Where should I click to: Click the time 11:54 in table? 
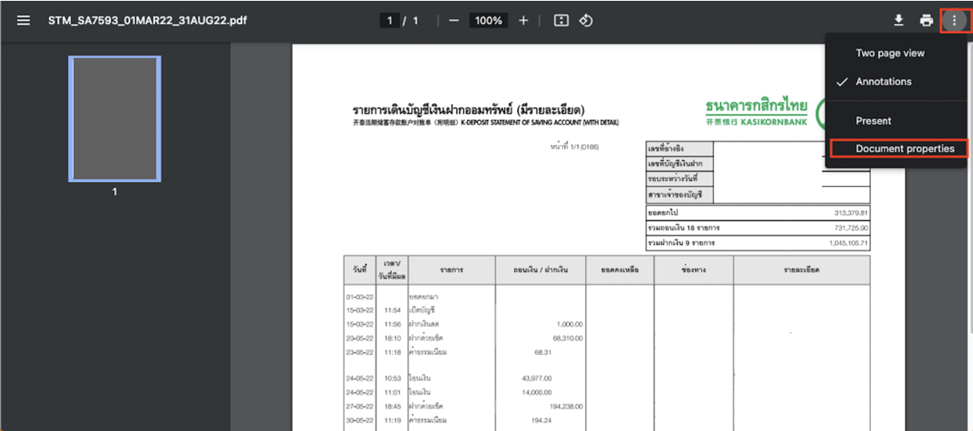(x=391, y=309)
